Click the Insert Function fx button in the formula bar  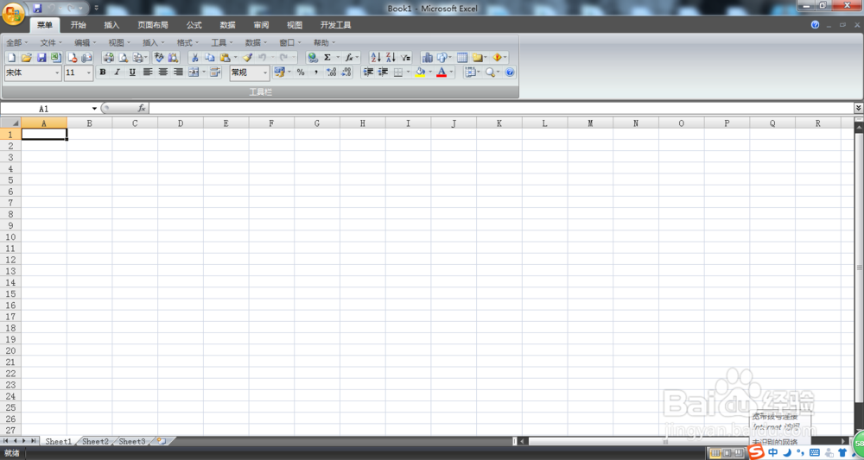tap(142, 109)
